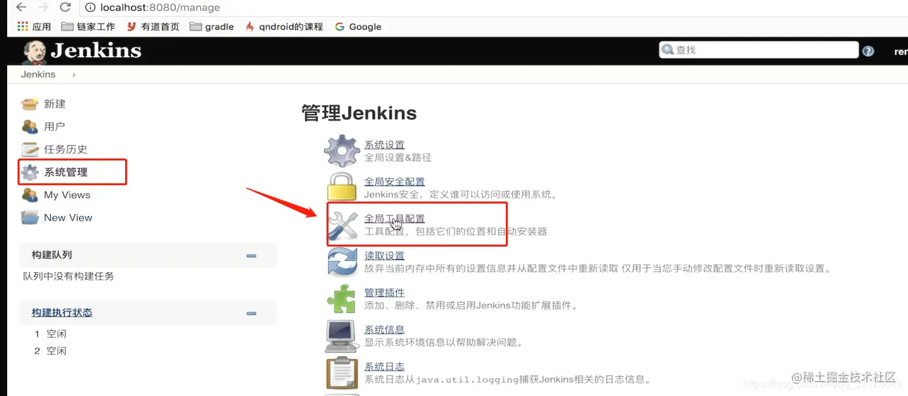This screenshot has height=396, width=908.
Task: Open the 用户 sidebar link
Action: pyautogui.click(x=55, y=127)
